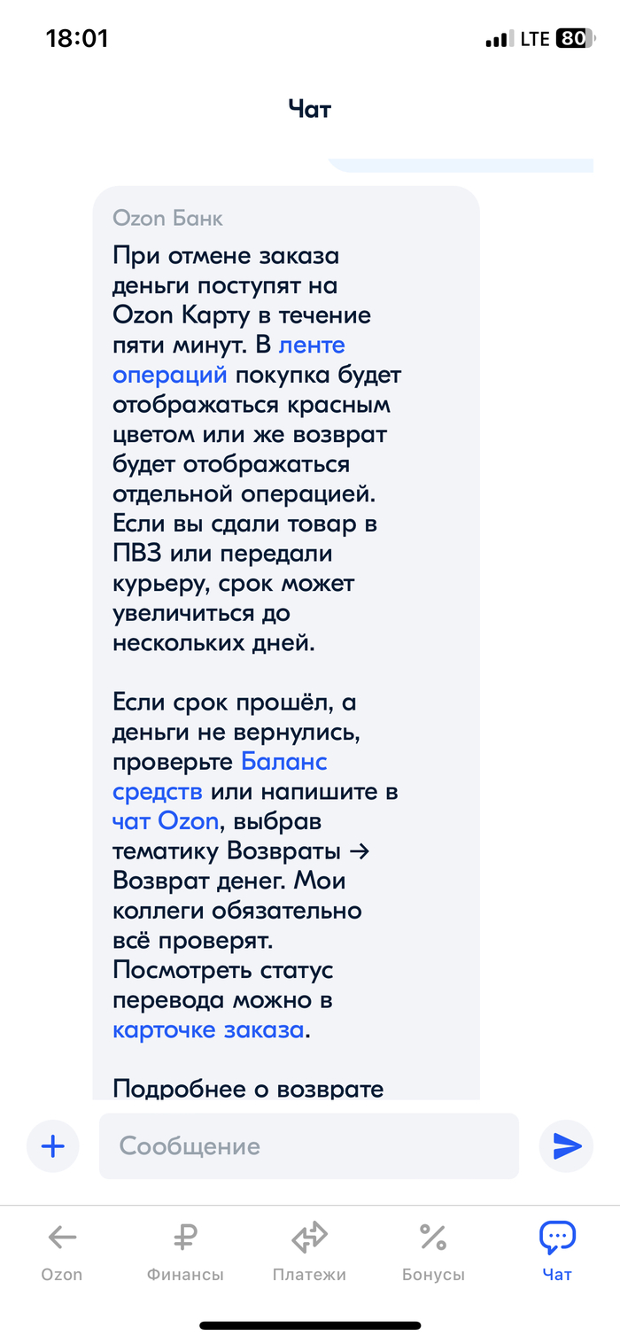Tap the battery indicator in status bar
Screen dimensions: 620x1343
click(573, 39)
